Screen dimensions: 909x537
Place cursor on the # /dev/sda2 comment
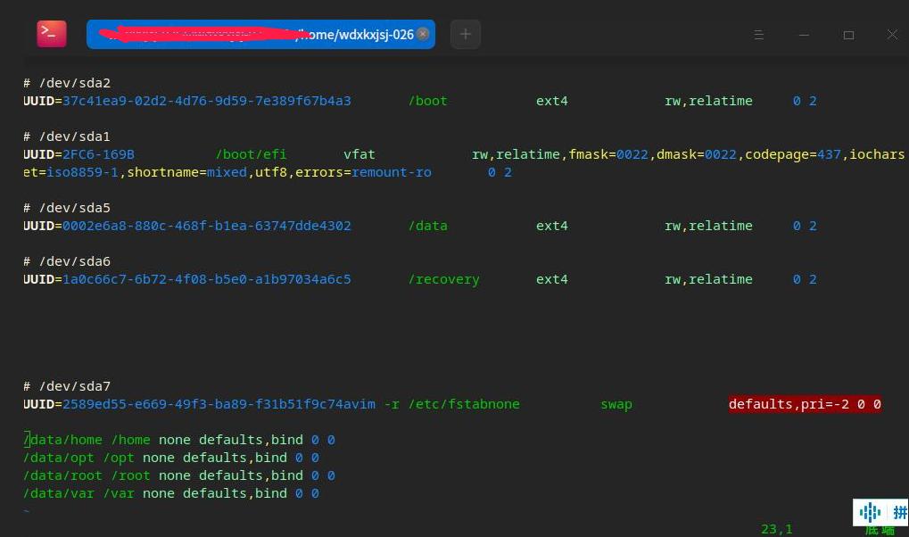pos(67,83)
